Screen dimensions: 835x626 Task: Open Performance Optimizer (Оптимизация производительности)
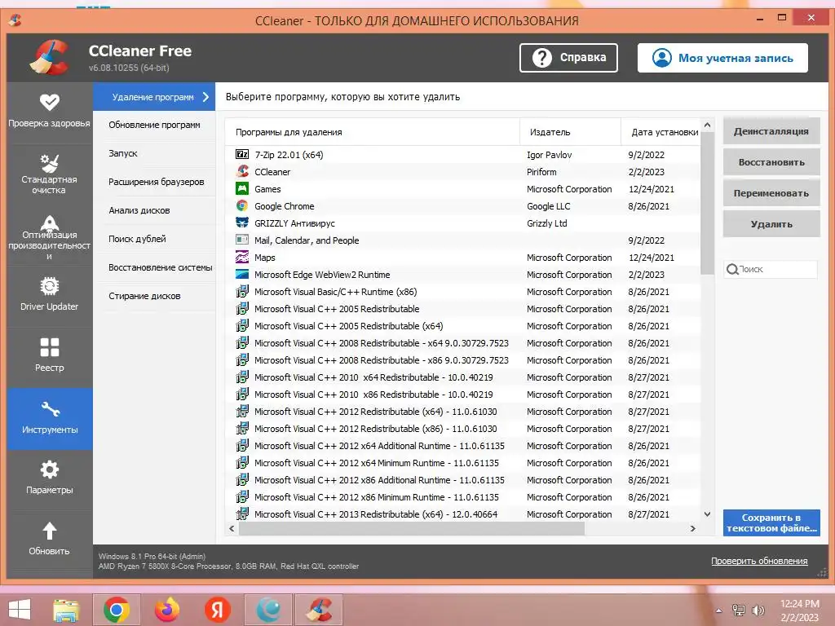click(x=50, y=237)
